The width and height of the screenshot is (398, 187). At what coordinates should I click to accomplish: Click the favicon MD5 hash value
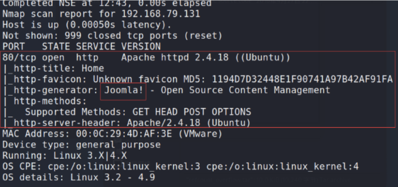(302, 79)
